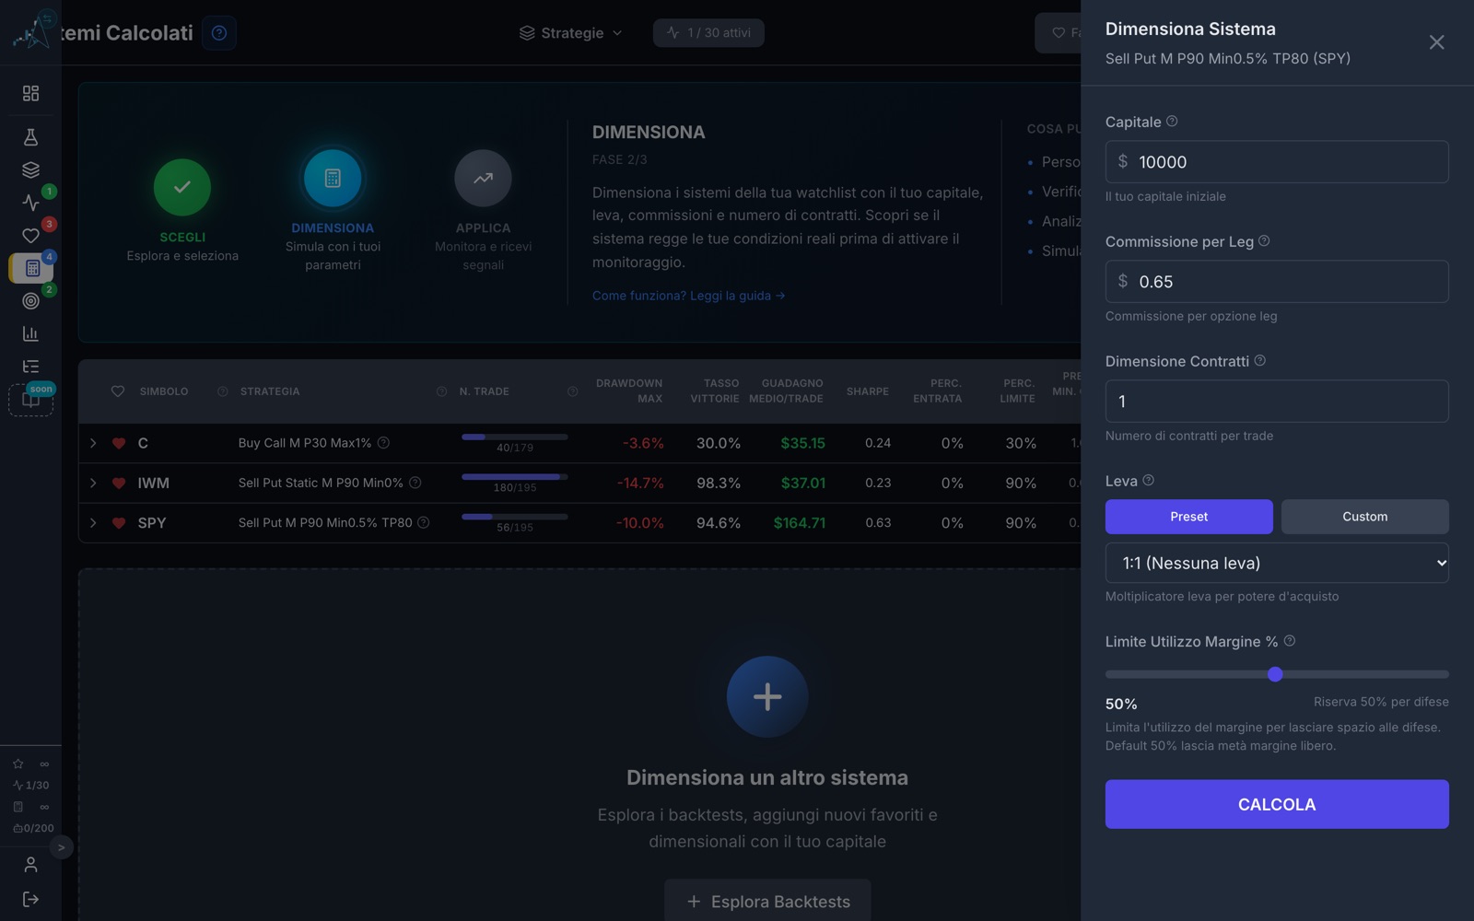Open the dashboard grid icon in sidebar
This screenshot has height=921, width=1474.
pyautogui.click(x=30, y=93)
